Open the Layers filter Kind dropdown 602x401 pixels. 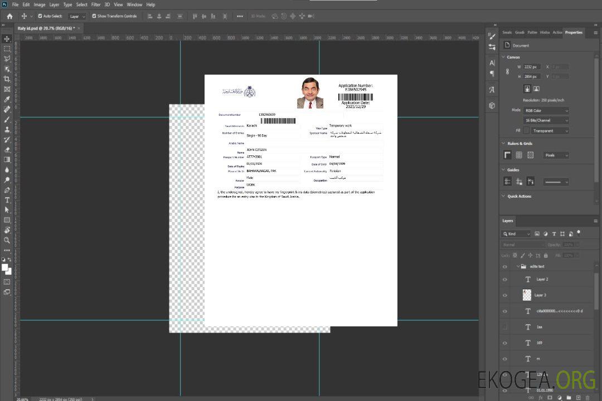tap(516, 234)
